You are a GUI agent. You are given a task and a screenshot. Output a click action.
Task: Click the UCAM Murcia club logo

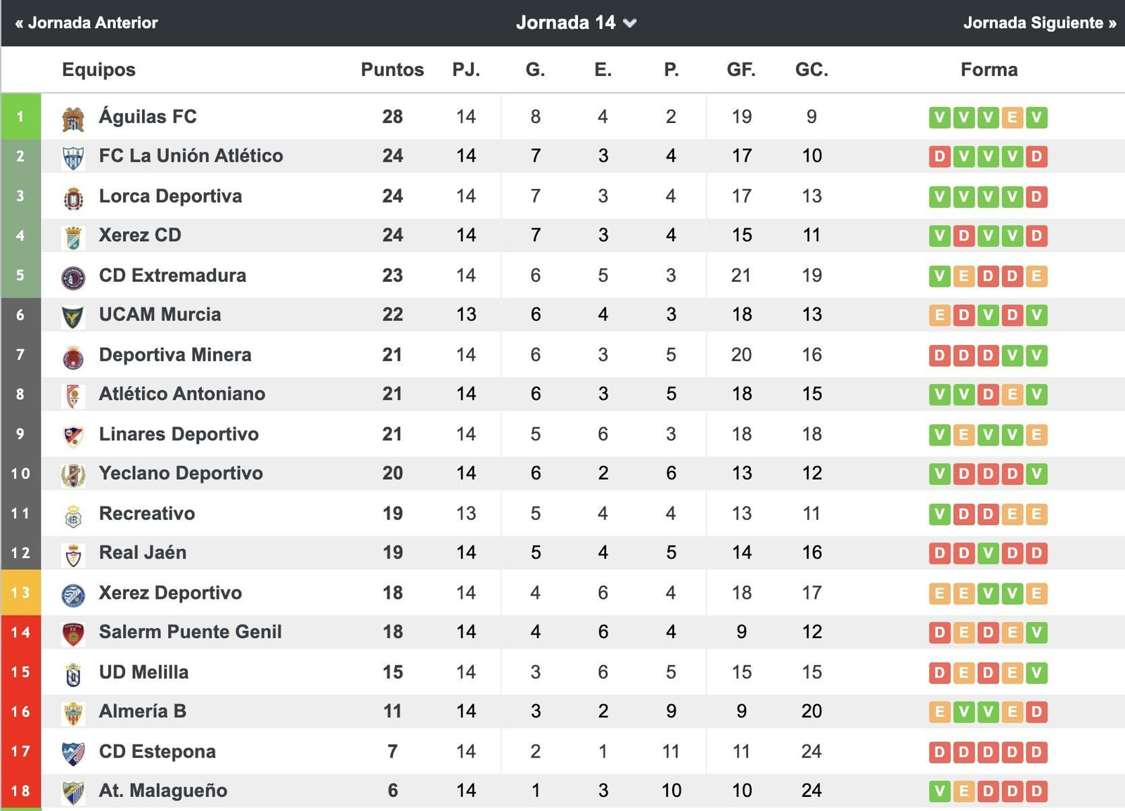(74, 315)
